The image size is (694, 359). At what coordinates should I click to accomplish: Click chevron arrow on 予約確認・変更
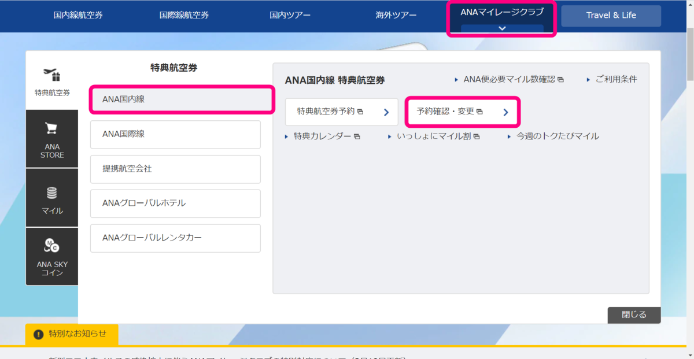click(505, 113)
